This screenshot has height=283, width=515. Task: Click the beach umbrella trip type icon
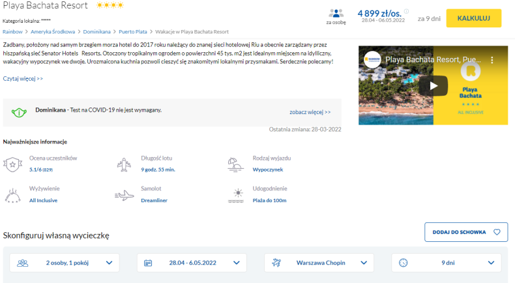(235, 165)
